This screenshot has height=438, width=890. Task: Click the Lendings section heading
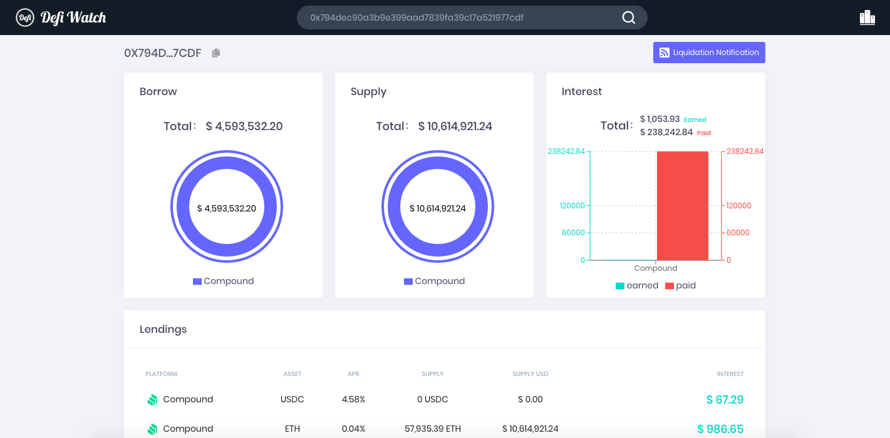[x=163, y=329]
